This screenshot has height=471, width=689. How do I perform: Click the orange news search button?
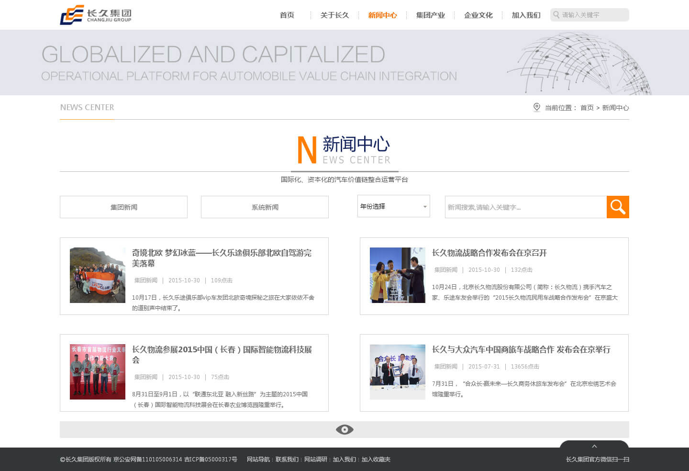(618, 207)
